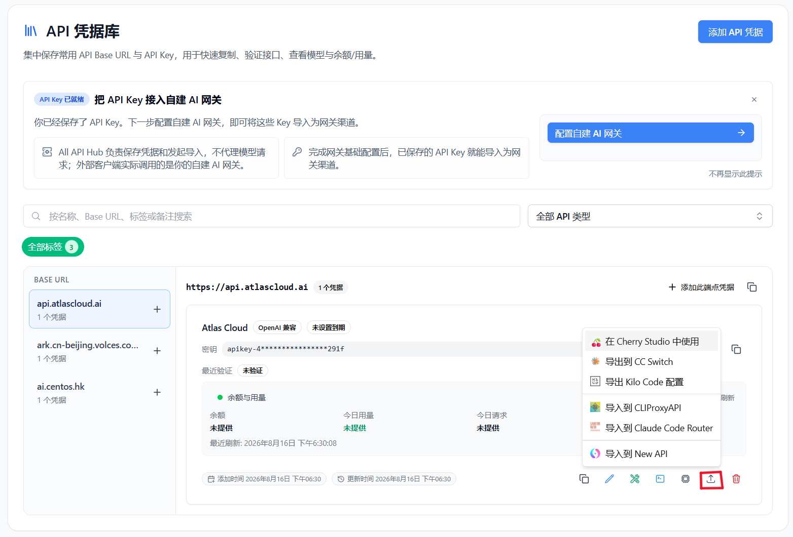Click plus icon next to api.atlascloud.ai

point(157,309)
